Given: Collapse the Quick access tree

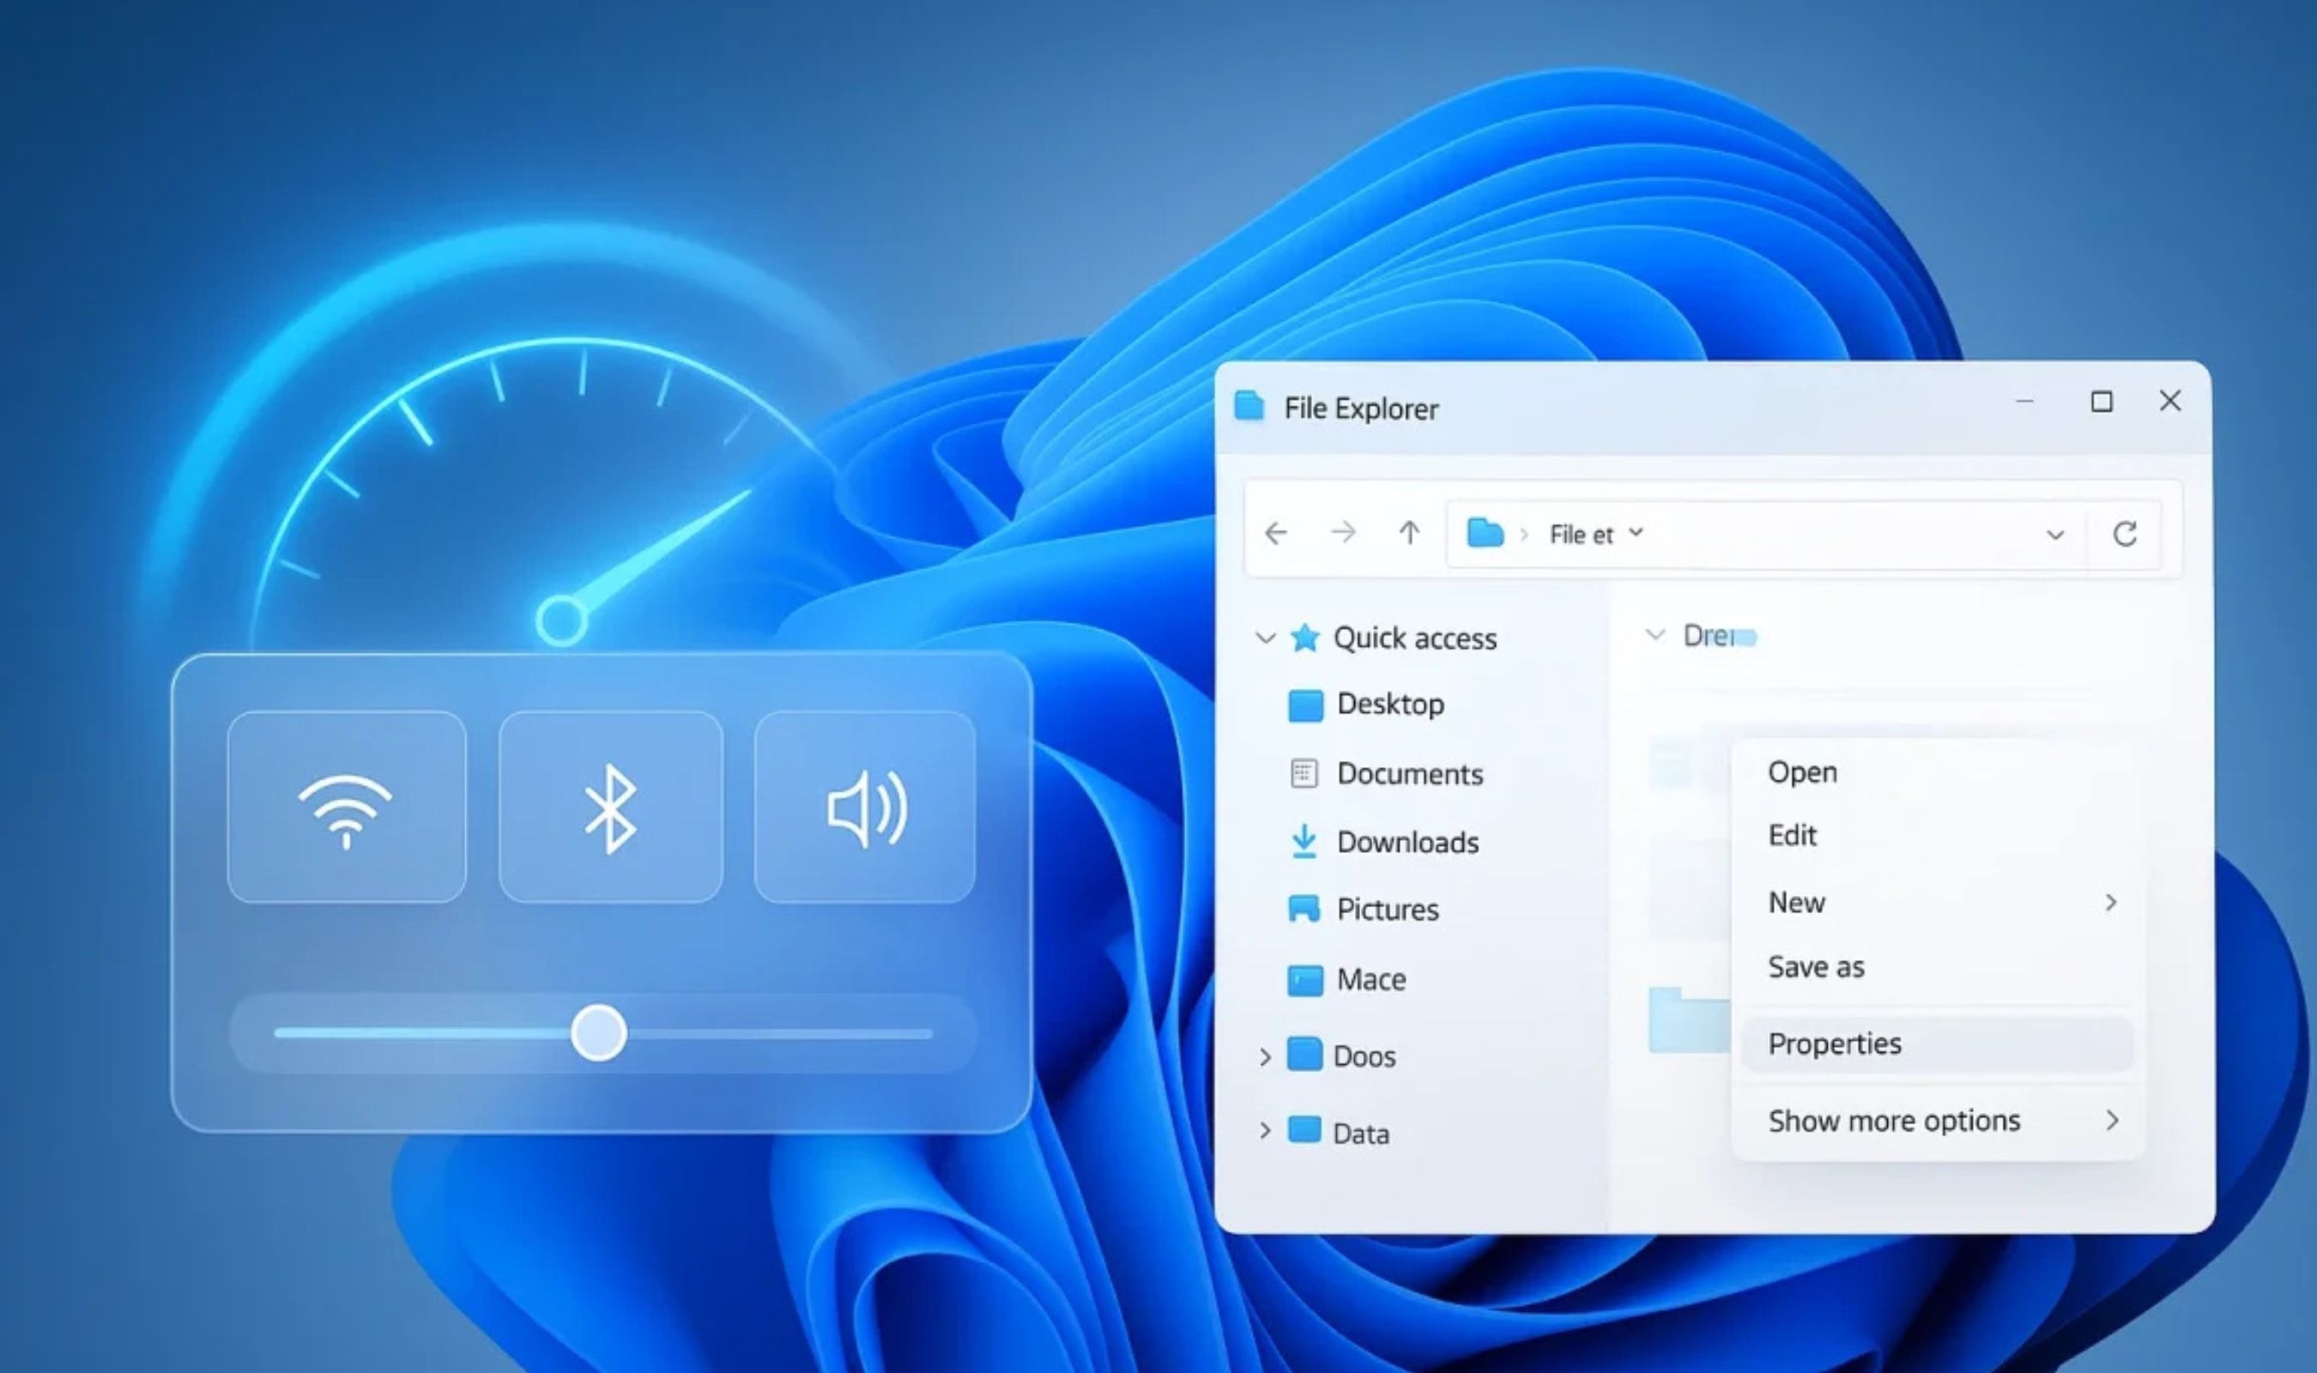Looking at the screenshot, I should click(1267, 638).
